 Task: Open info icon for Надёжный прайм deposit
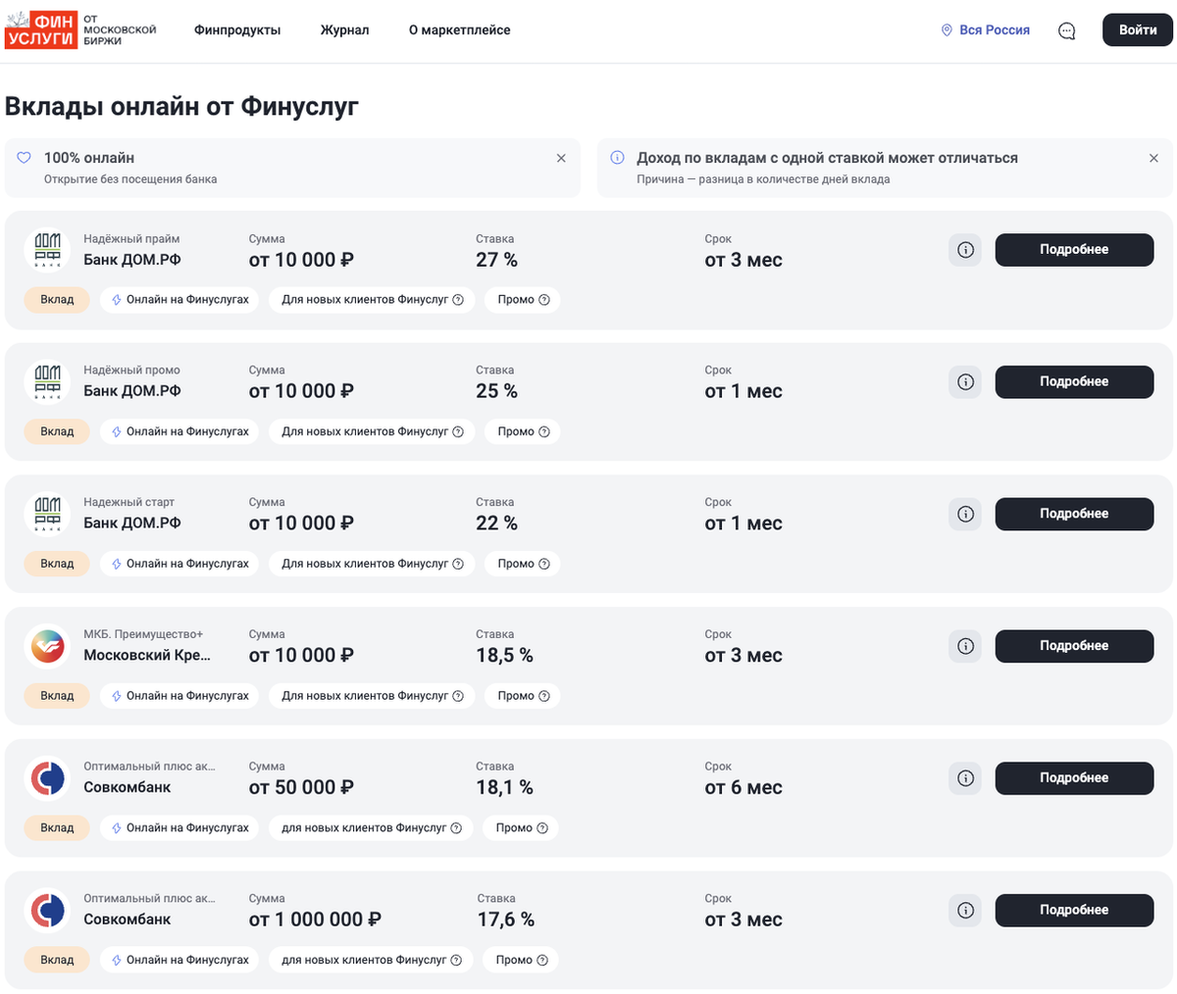click(x=965, y=250)
